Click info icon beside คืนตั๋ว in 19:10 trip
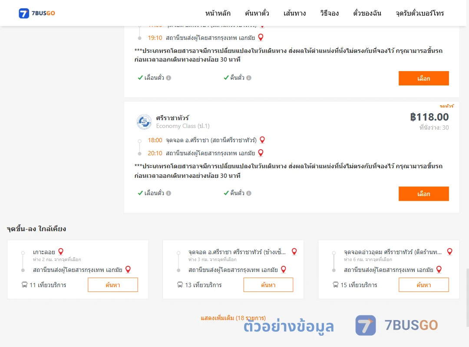Screen dimensions: 469x347 (x=249, y=78)
